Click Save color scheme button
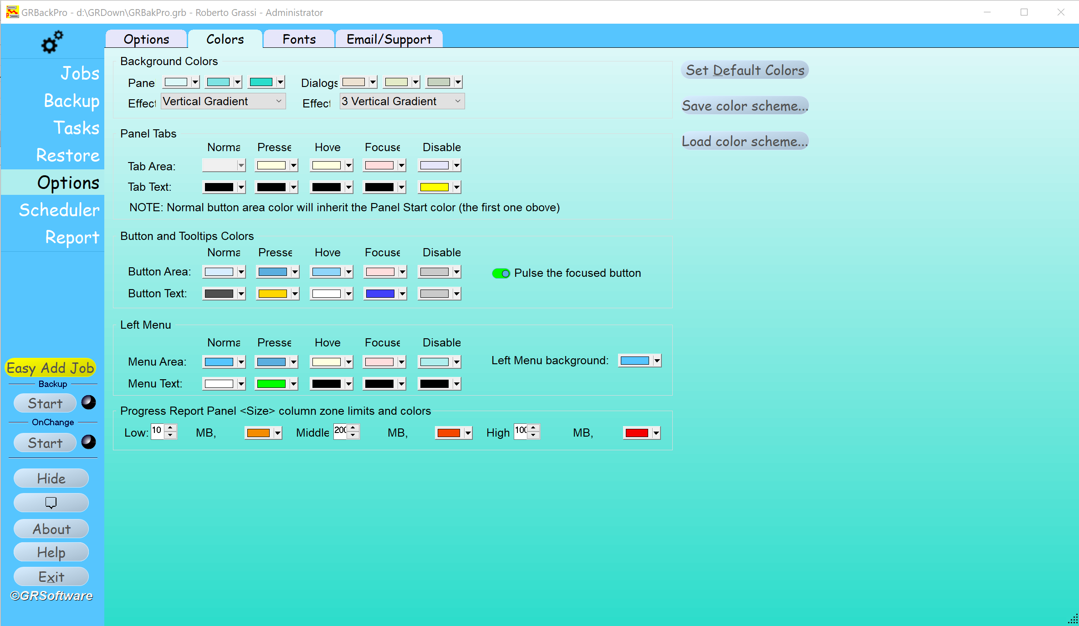Viewport: 1079px width, 626px height. click(x=745, y=106)
